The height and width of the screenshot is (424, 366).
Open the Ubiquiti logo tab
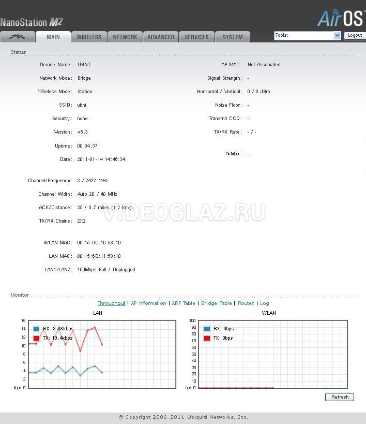click(x=18, y=37)
